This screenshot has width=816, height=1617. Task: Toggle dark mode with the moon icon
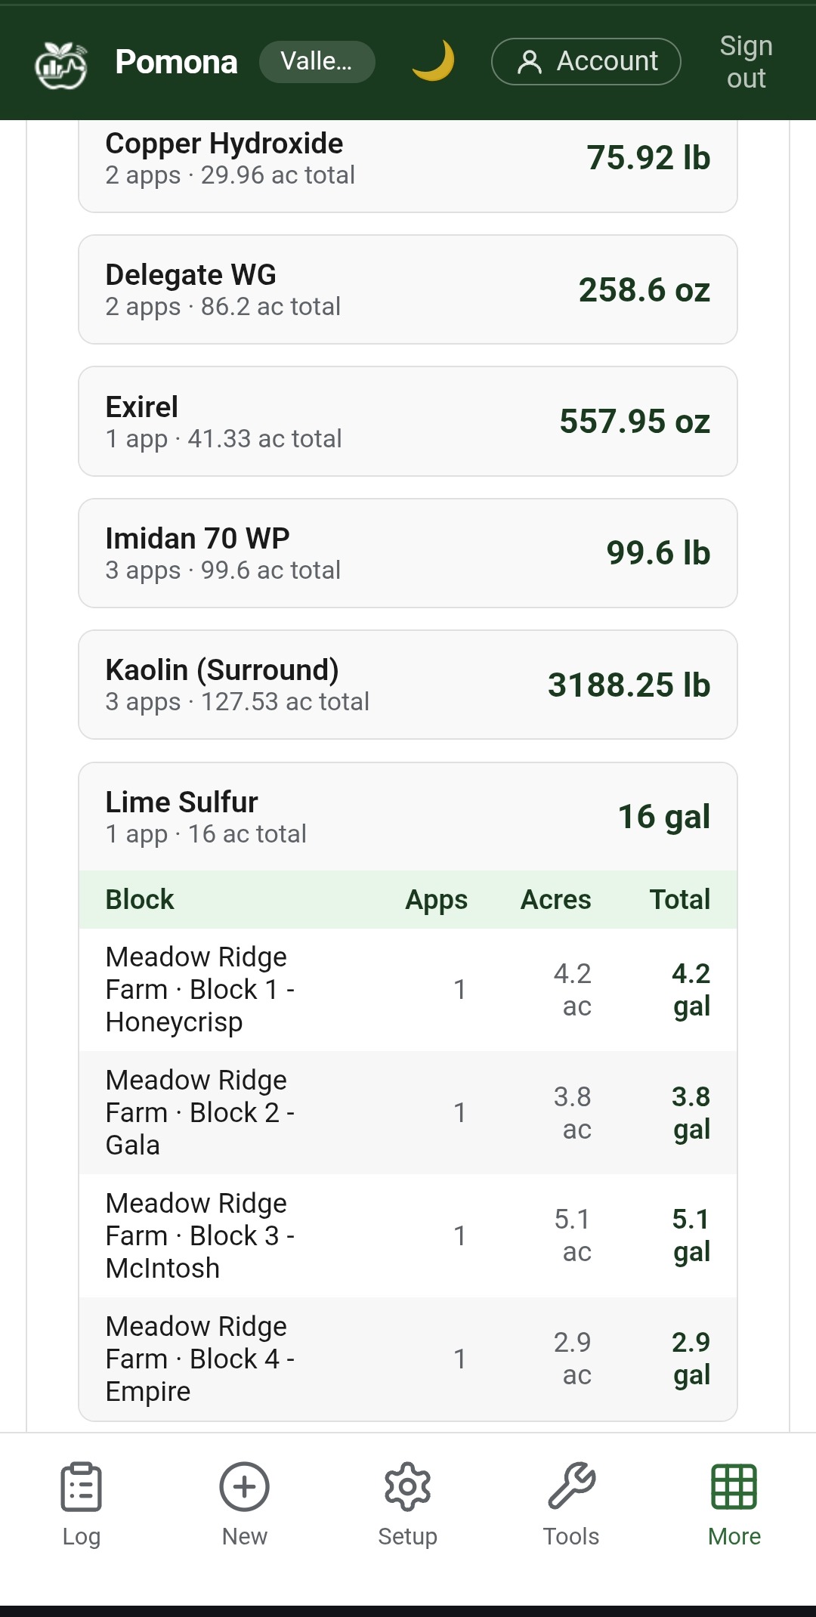click(433, 61)
